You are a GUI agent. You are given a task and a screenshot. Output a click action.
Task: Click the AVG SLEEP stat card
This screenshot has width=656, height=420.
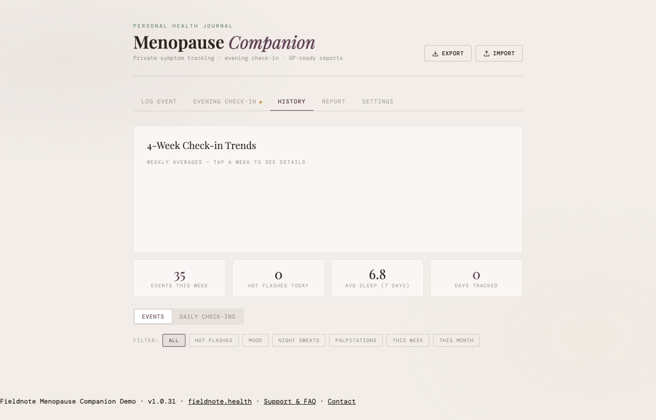(377, 278)
